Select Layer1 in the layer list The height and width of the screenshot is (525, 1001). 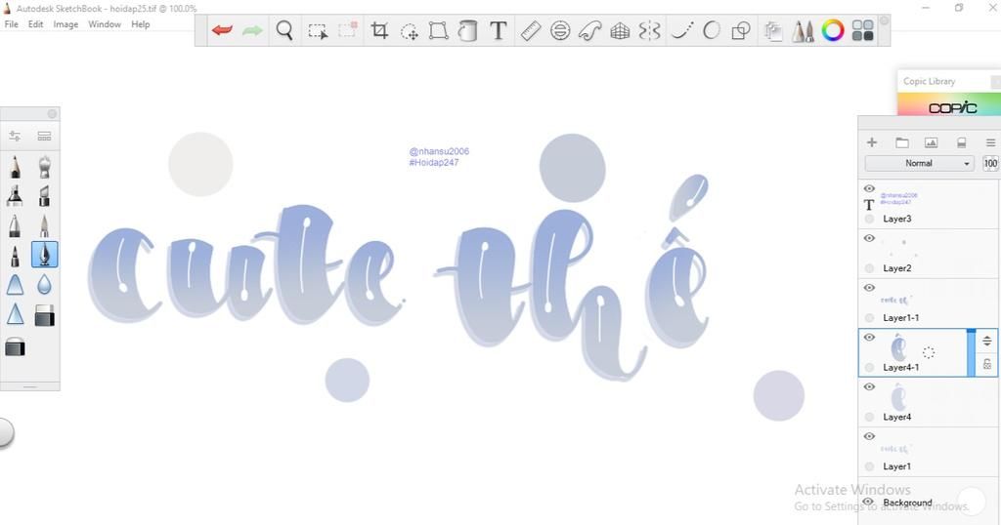(x=929, y=453)
